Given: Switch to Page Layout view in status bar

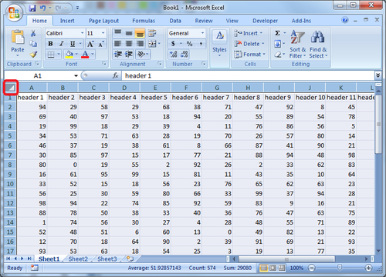Looking at the screenshot, I should (x=273, y=268).
